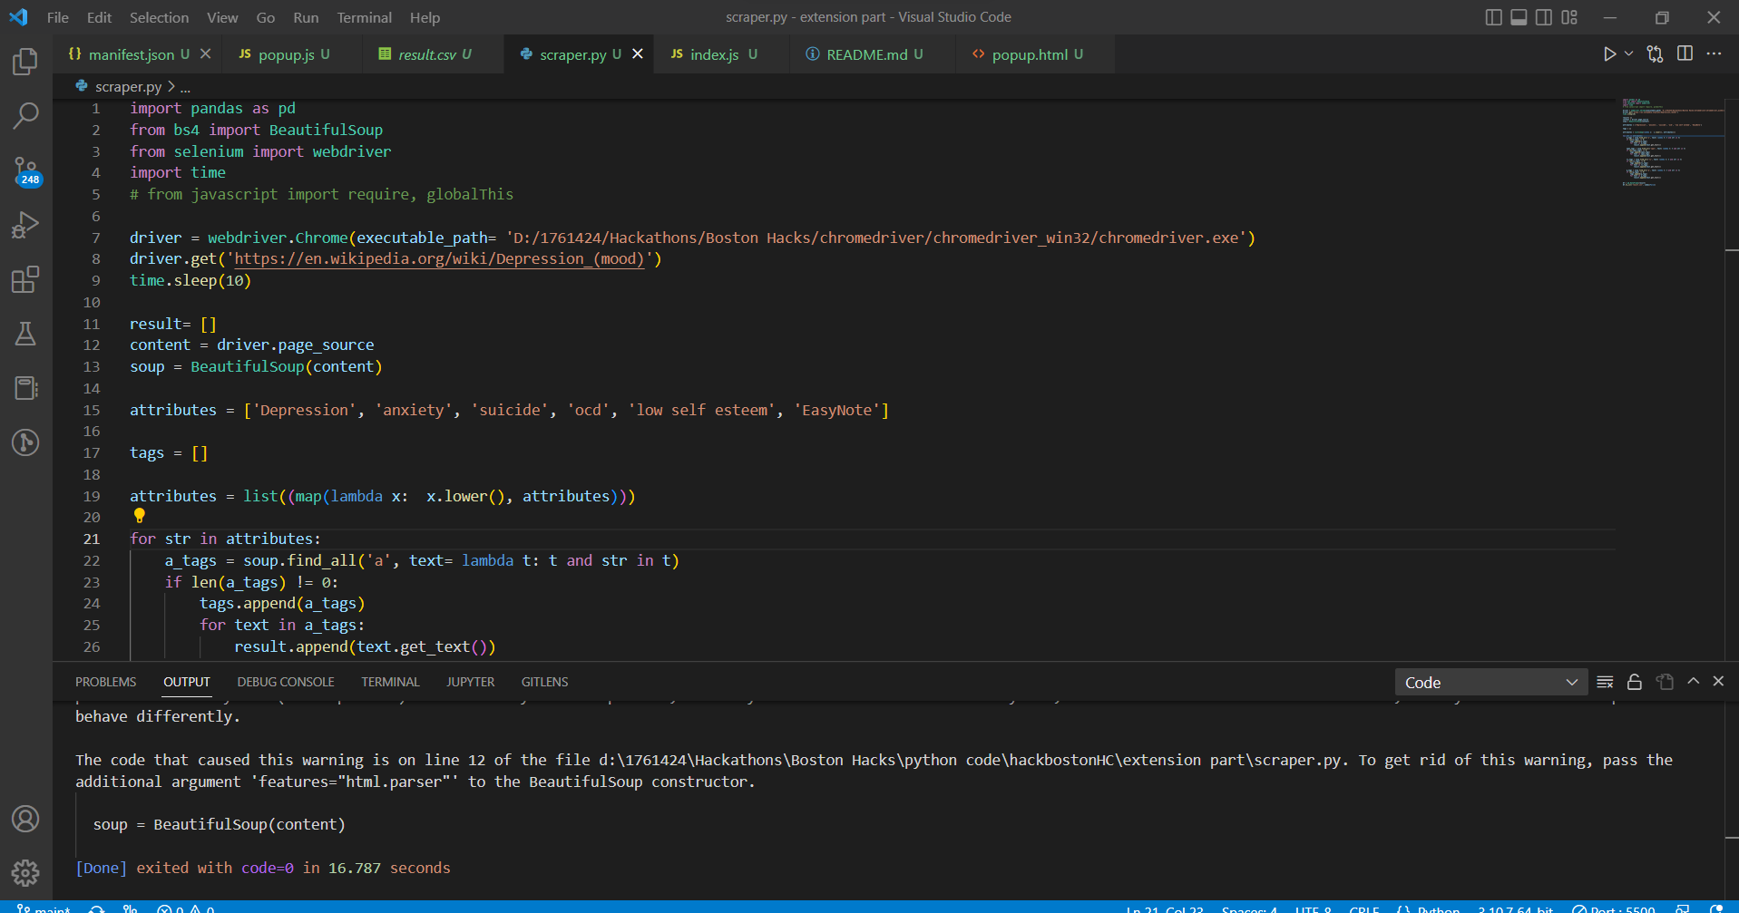Viewport: 1739px width, 913px height.
Task: Open the Search view icon
Action: point(25,116)
